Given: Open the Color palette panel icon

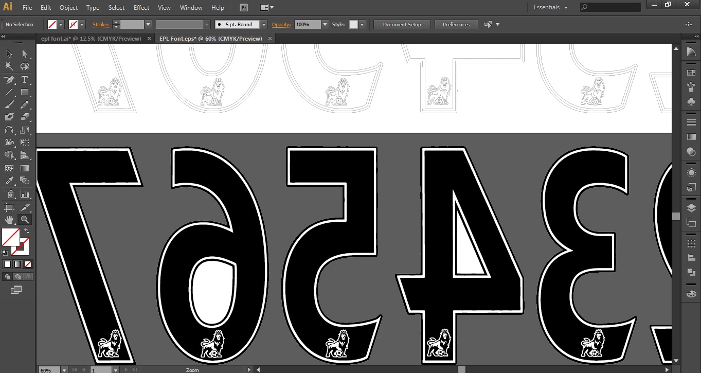Looking at the screenshot, I should [691, 293].
